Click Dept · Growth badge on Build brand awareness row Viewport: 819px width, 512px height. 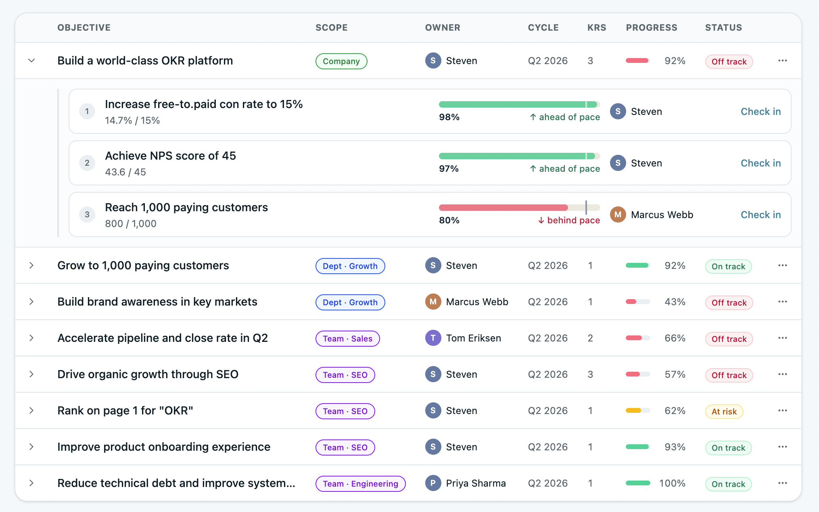[x=350, y=302]
